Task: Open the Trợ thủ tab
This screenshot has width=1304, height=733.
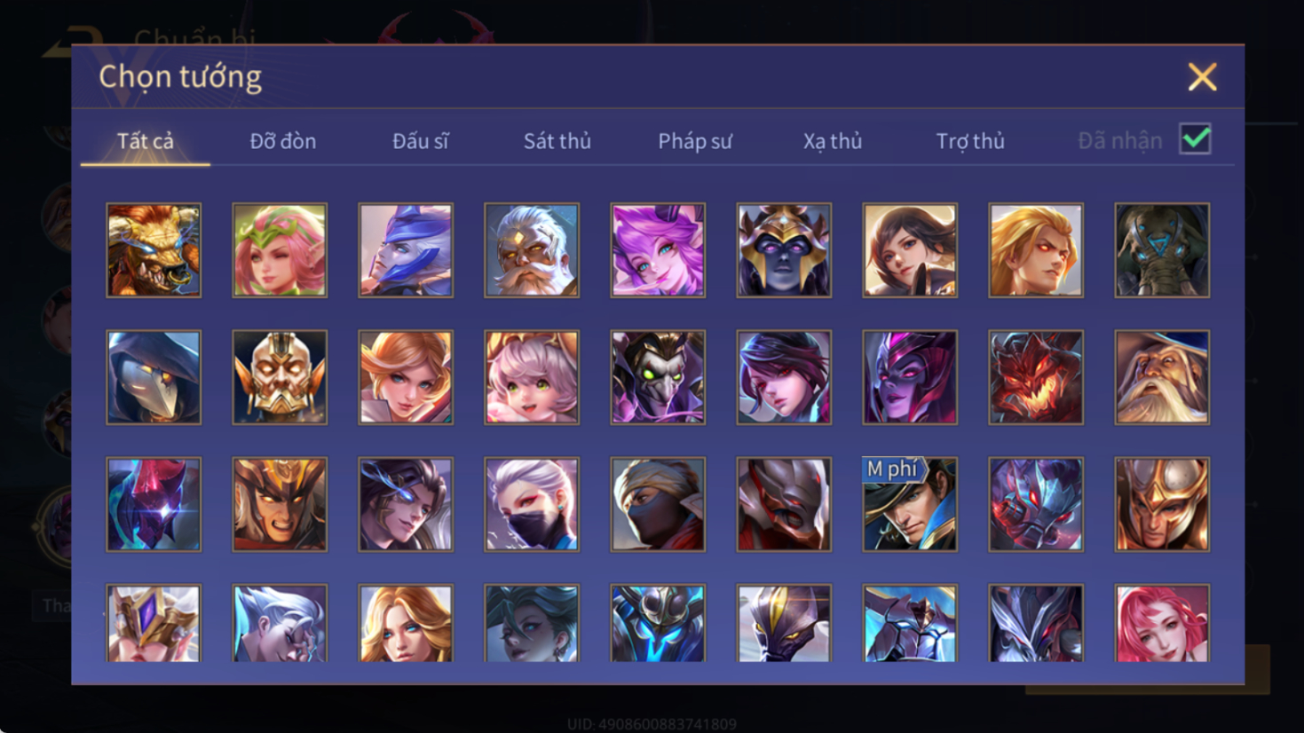Action: point(970,141)
